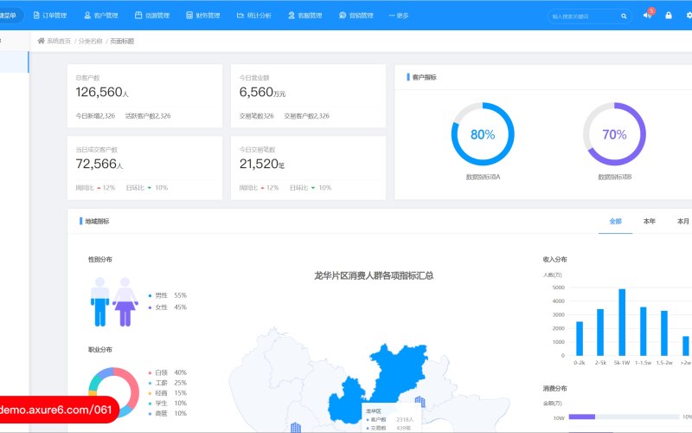Open the nav item with box icon
Image resolution: width=692 pixels, height=433 pixels.
click(152, 16)
